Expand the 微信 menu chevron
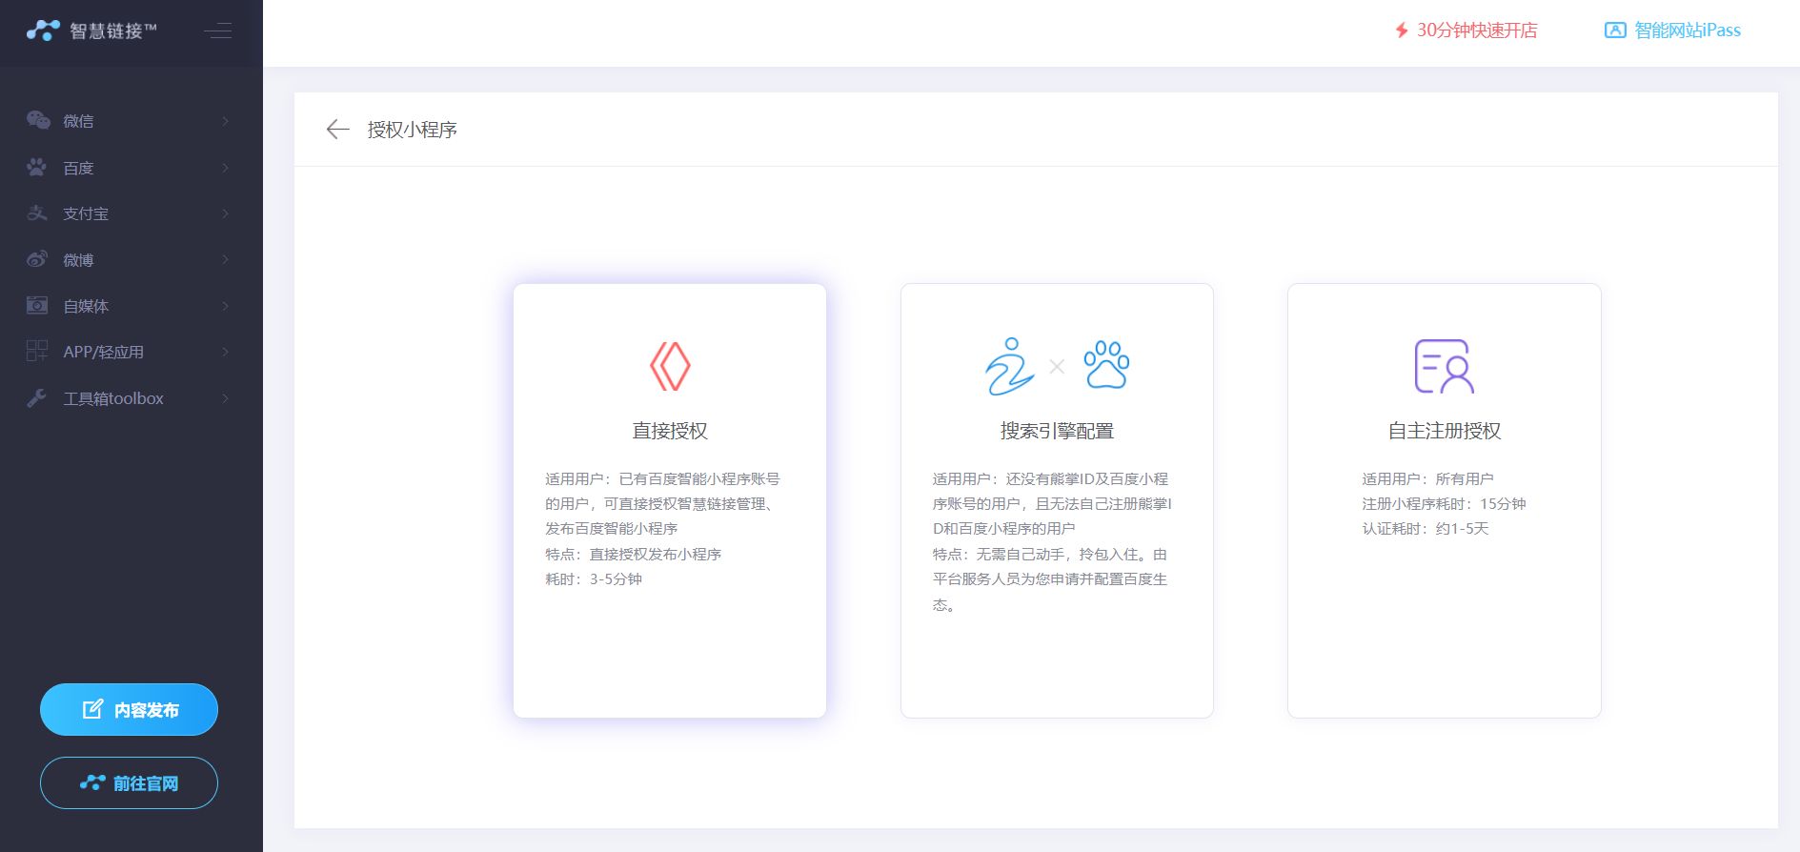 click(x=226, y=121)
